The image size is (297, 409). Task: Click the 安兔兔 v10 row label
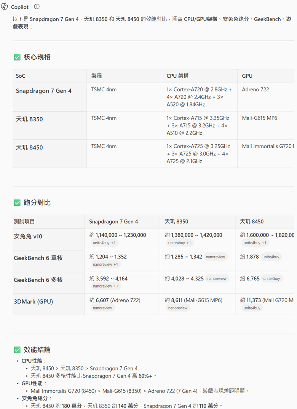[28, 236]
